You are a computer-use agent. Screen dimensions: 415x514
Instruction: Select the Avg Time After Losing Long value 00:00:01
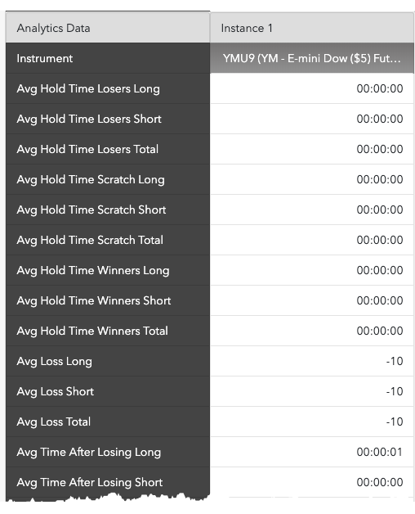click(380, 452)
